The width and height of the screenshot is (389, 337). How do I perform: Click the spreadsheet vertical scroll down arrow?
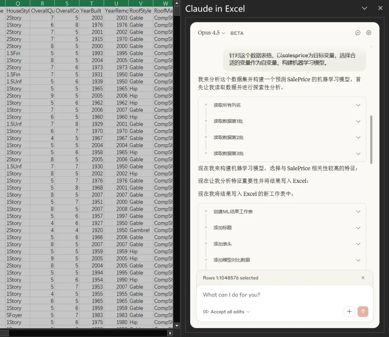[176, 325]
